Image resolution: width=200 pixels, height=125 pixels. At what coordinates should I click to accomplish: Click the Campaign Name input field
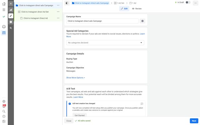point(102,21)
